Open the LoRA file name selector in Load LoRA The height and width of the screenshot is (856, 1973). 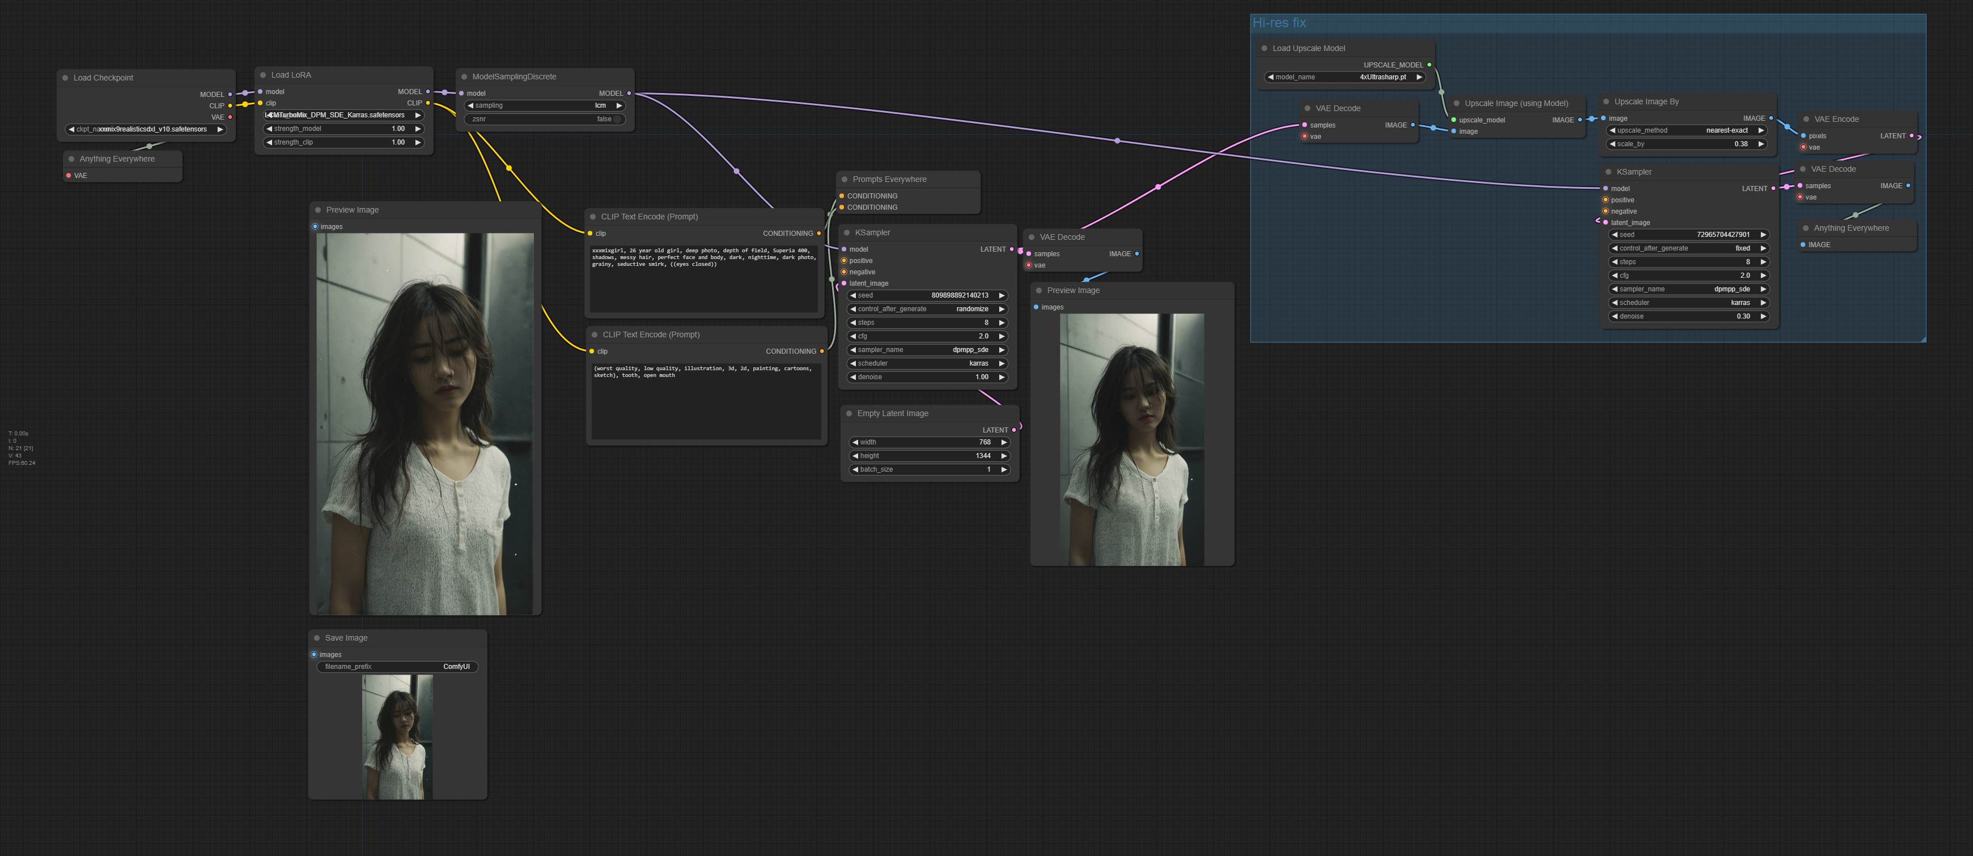pos(343,115)
